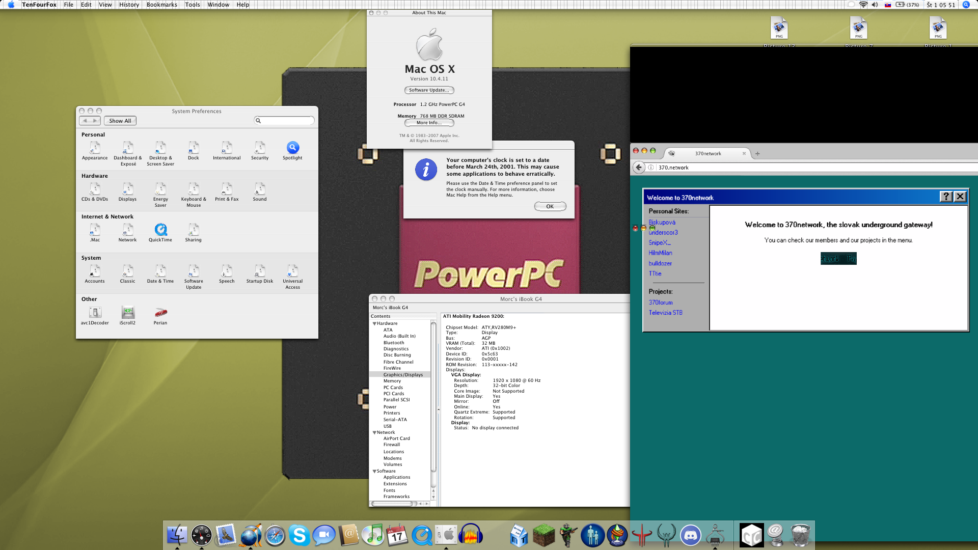Viewport: 978px width, 550px height.
Task: Open Dashboard & Exposé preference pane
Action: (x=128, y=153)
